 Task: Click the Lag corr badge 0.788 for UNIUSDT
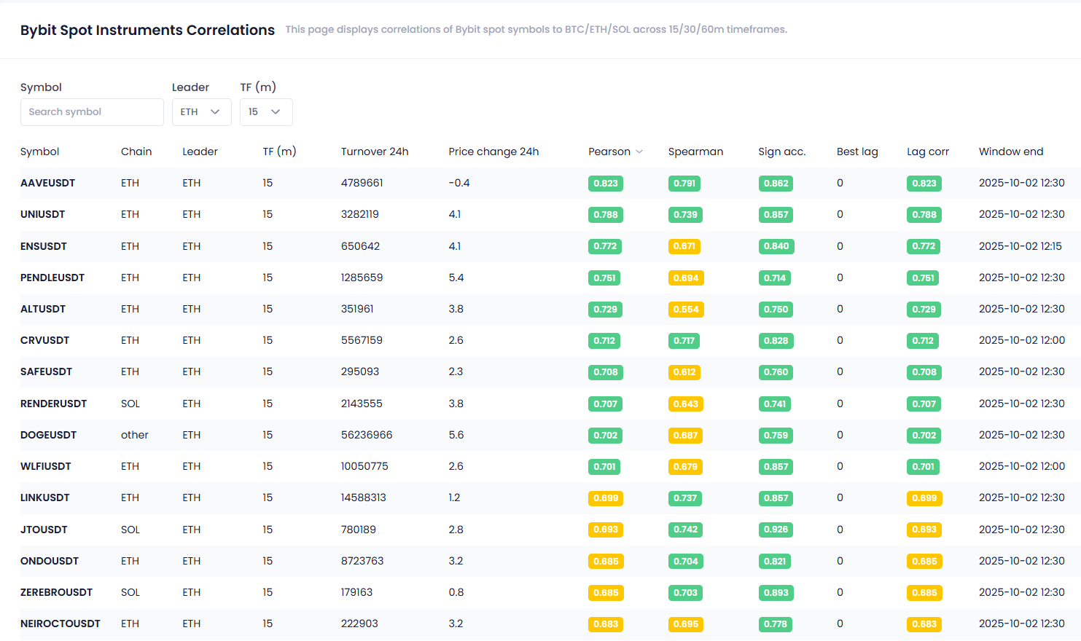(x=924, y=215)
